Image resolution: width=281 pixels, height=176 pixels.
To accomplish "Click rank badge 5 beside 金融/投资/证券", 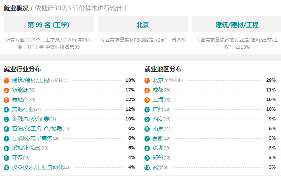I will pos(6,119).
